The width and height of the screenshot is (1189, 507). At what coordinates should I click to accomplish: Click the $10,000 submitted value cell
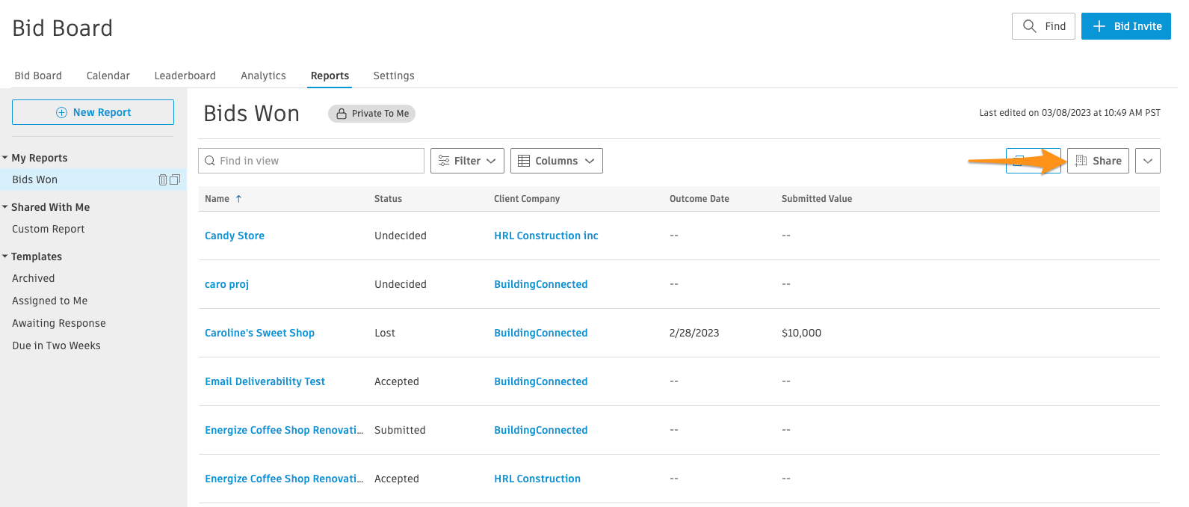click(801, 333)
